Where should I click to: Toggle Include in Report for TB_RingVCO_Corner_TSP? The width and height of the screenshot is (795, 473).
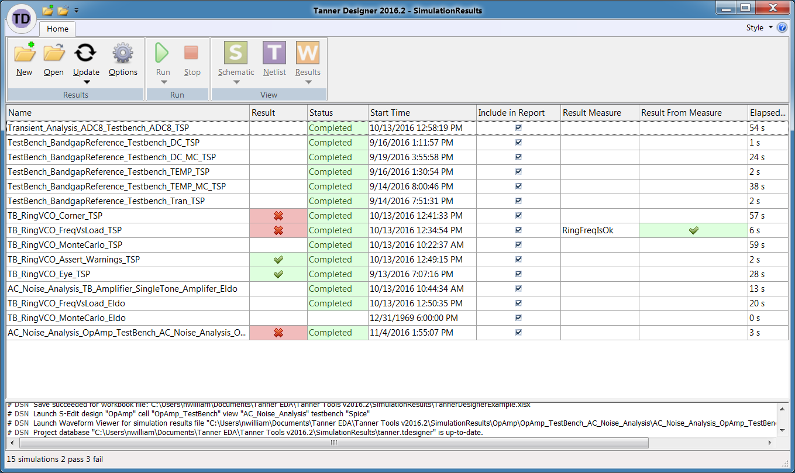[518, 216]
